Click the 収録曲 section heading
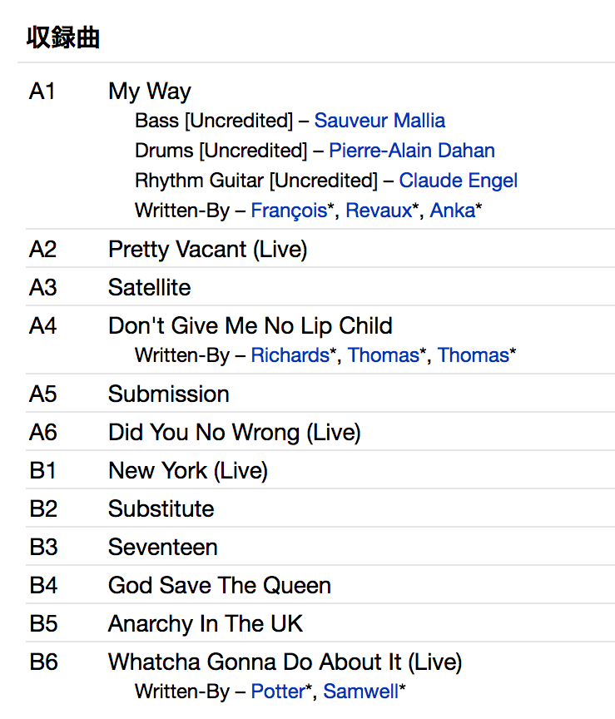The width and height of the screenshot is (615, 719). point(63,37)
